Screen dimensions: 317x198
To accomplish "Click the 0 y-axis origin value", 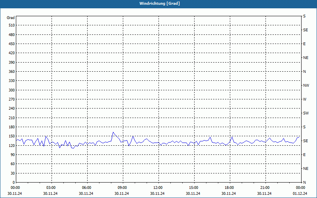I will pos(14,182).
